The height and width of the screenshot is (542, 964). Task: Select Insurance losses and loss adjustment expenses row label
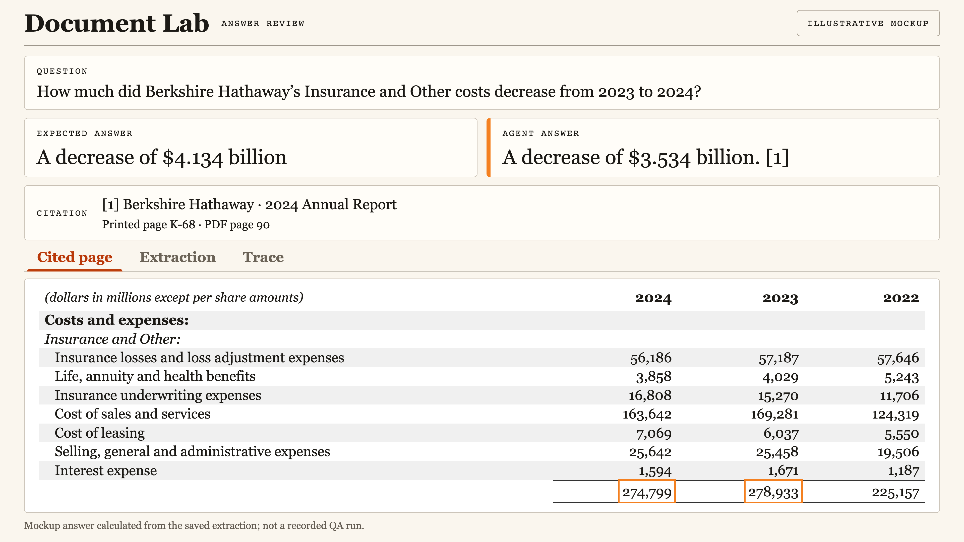pyautogui.click(x=199, y=358)
